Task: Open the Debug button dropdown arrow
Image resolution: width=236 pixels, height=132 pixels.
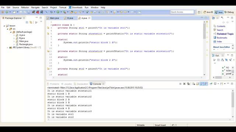Action: [x=55, y=12]
